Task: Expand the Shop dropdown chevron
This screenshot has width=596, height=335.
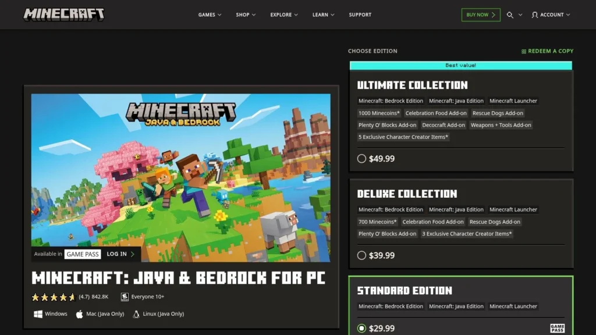Action: coord(254,15)
